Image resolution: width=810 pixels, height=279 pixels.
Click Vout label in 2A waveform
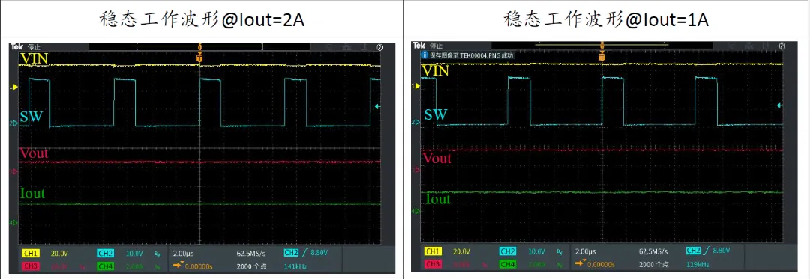[34, 153]
